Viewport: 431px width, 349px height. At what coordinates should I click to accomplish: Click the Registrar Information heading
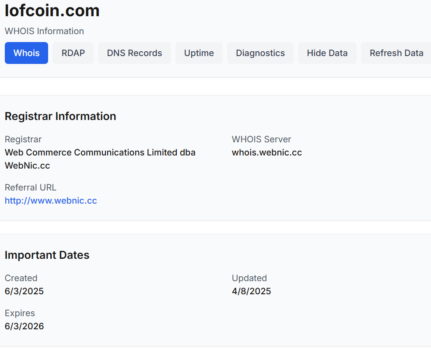coord(60,116)
